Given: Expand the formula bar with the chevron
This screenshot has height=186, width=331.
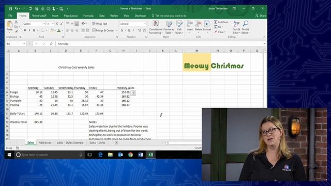Looking at the screenshot, I should (x=264, y=43).
